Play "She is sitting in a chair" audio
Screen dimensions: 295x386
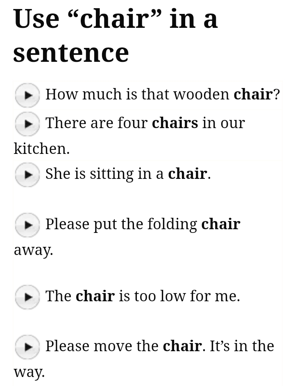click(27, 174)
